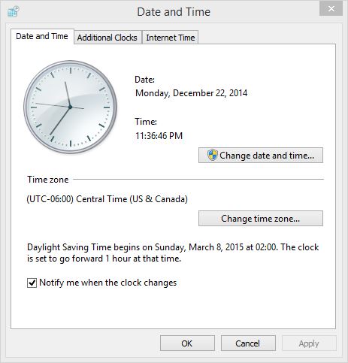Image resolution: width=348 pixels, height=363 pixels.
Task: Confirm with the OK button
Action: (187, 343)
